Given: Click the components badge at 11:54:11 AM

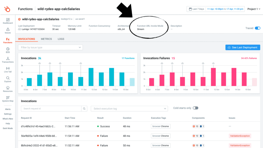Looking at the screenshot, I should (198, 136).
